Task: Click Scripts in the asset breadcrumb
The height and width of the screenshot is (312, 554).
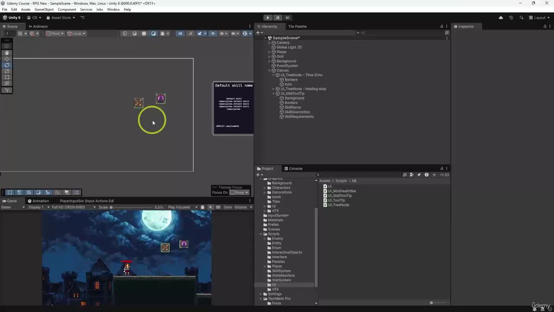Action: point(341,181)
